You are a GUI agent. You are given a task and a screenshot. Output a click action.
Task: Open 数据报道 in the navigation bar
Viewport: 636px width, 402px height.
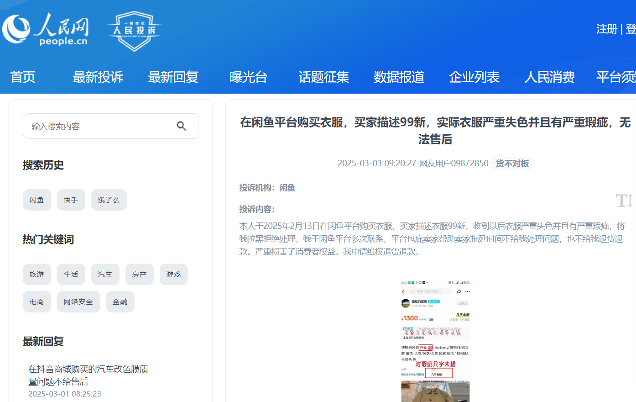click(x=399, y=77)
